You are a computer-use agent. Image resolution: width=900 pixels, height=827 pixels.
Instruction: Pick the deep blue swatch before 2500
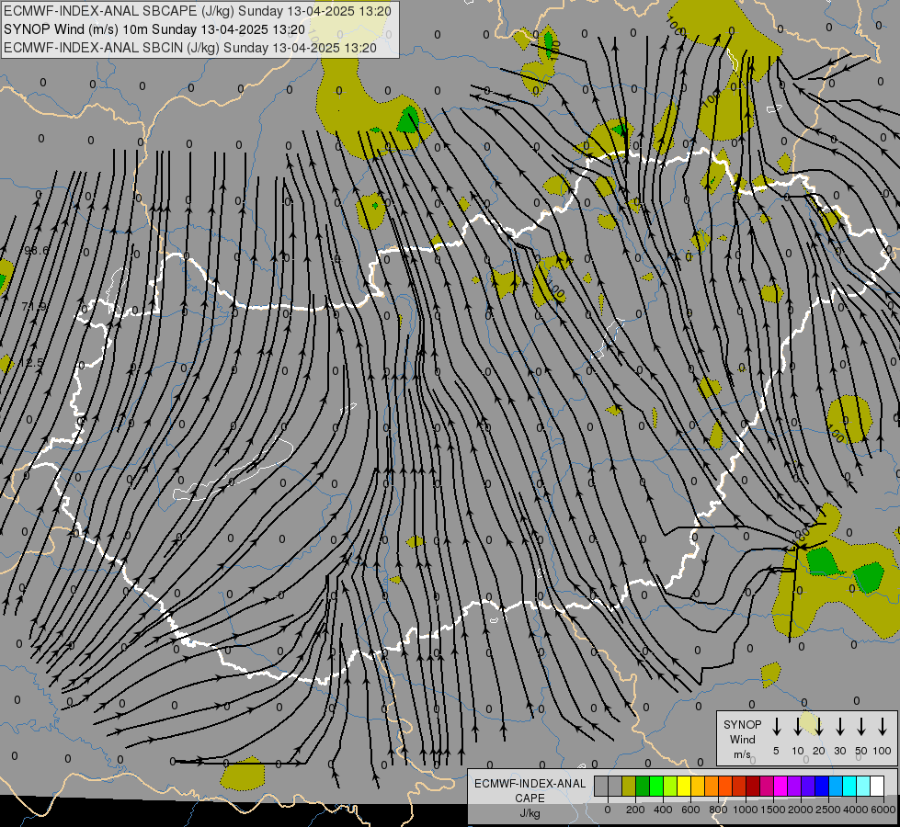[821, 786]
